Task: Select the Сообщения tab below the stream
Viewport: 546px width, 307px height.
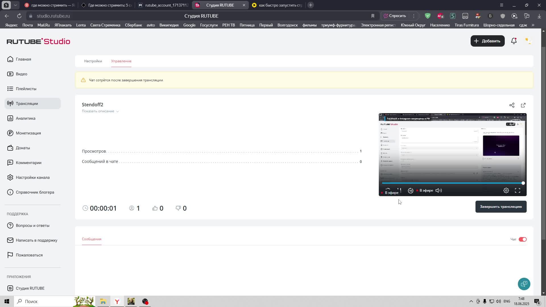Action: click(92, 239)
